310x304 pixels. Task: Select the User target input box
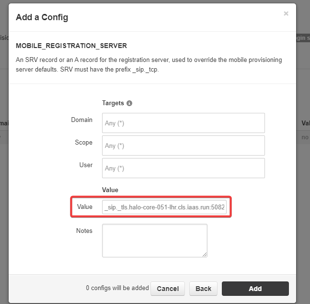(x=183, y=168)
